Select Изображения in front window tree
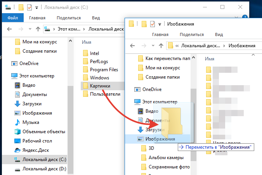 pos(158,139)
